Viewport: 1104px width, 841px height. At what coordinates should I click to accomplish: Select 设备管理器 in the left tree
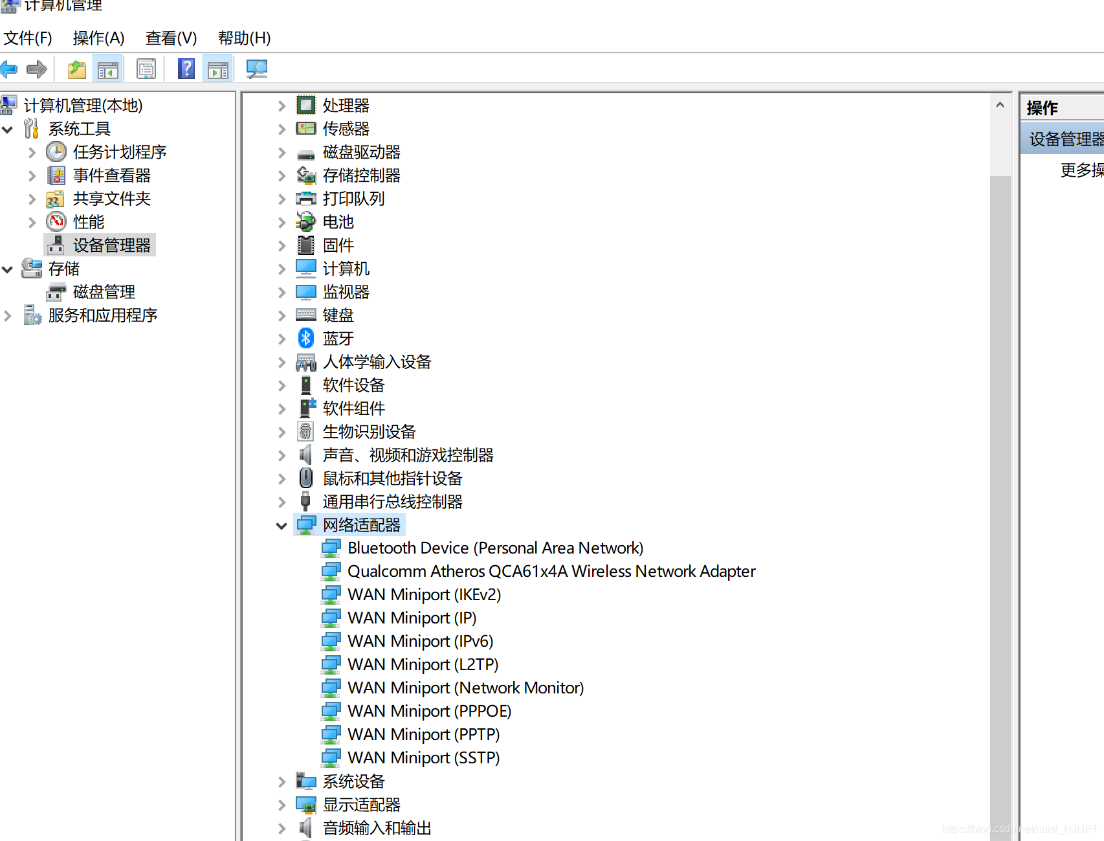(x=112, y=245)
